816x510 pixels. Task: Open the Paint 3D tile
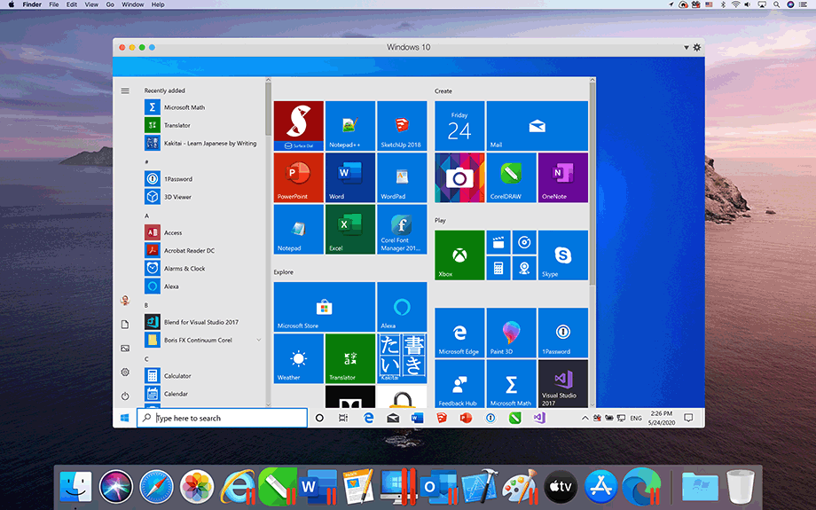click(x=511, y=333)
